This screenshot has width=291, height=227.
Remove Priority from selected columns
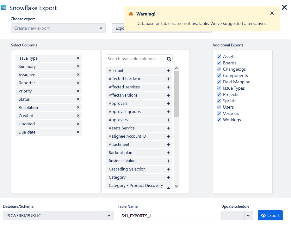point(78,91)
